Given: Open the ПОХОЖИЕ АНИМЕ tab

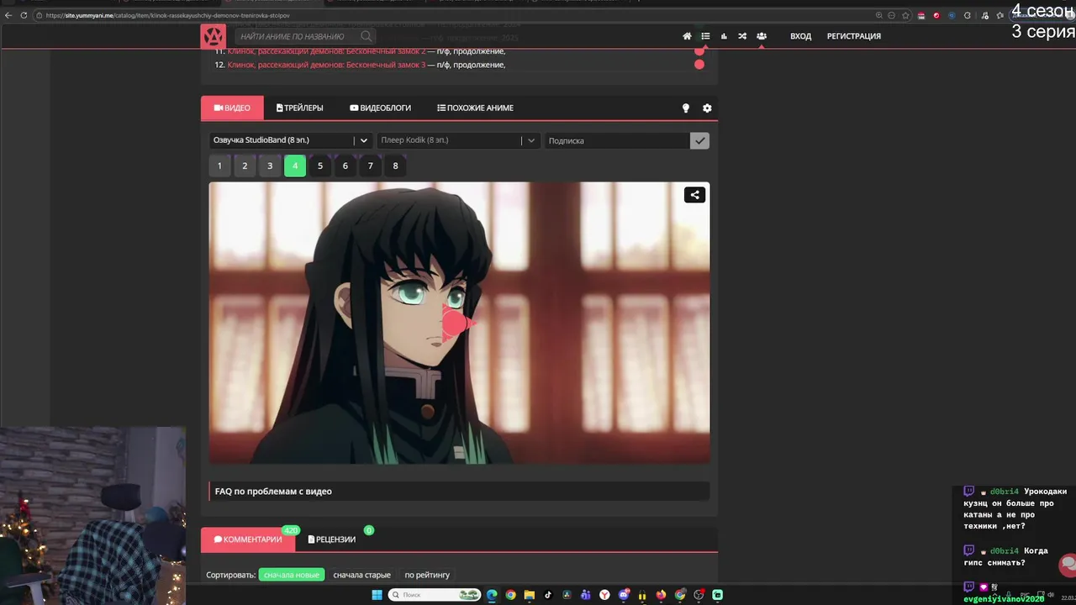Looking at the screenshot, I should click(x=475, y=108).
